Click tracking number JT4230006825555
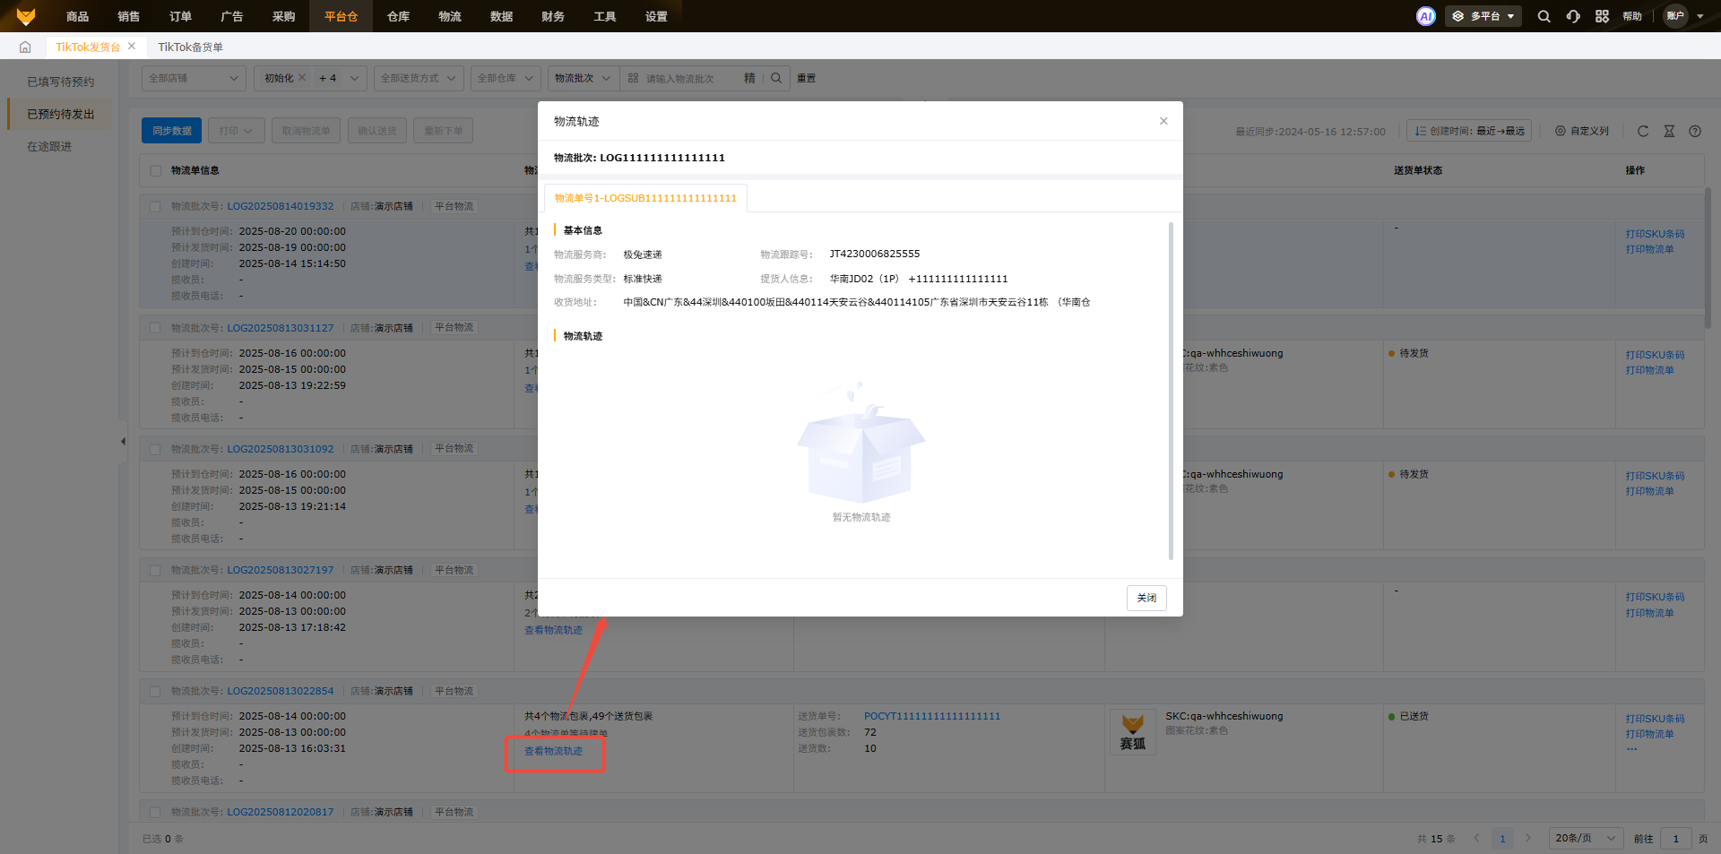Screen dimensions: 1721x854 [x=875, y=254]
